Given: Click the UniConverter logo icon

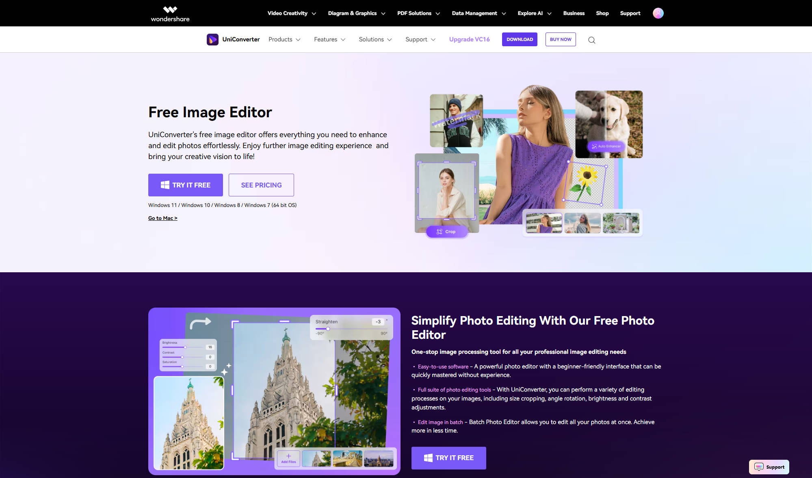Looking at the screenshot, I should pyautogui.click(x=212, y=39).
